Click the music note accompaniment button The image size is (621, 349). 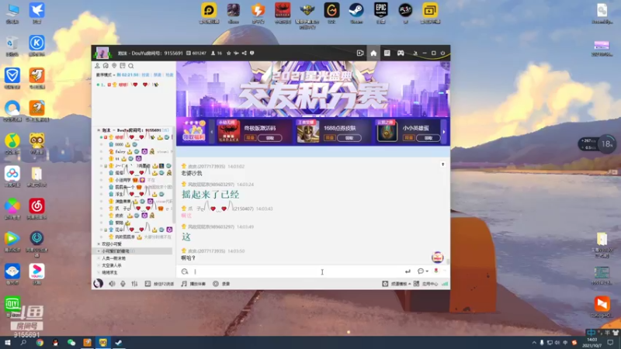[193, 284]
